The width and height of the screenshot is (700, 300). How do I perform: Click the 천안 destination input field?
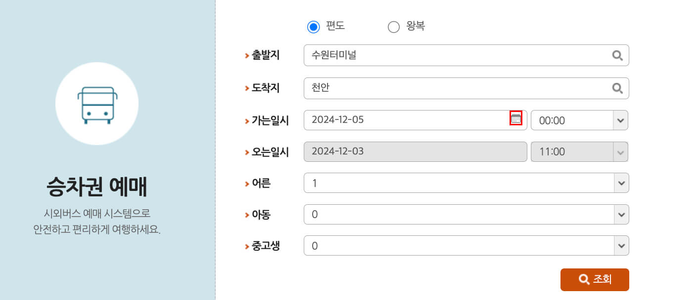pos(445,88)
